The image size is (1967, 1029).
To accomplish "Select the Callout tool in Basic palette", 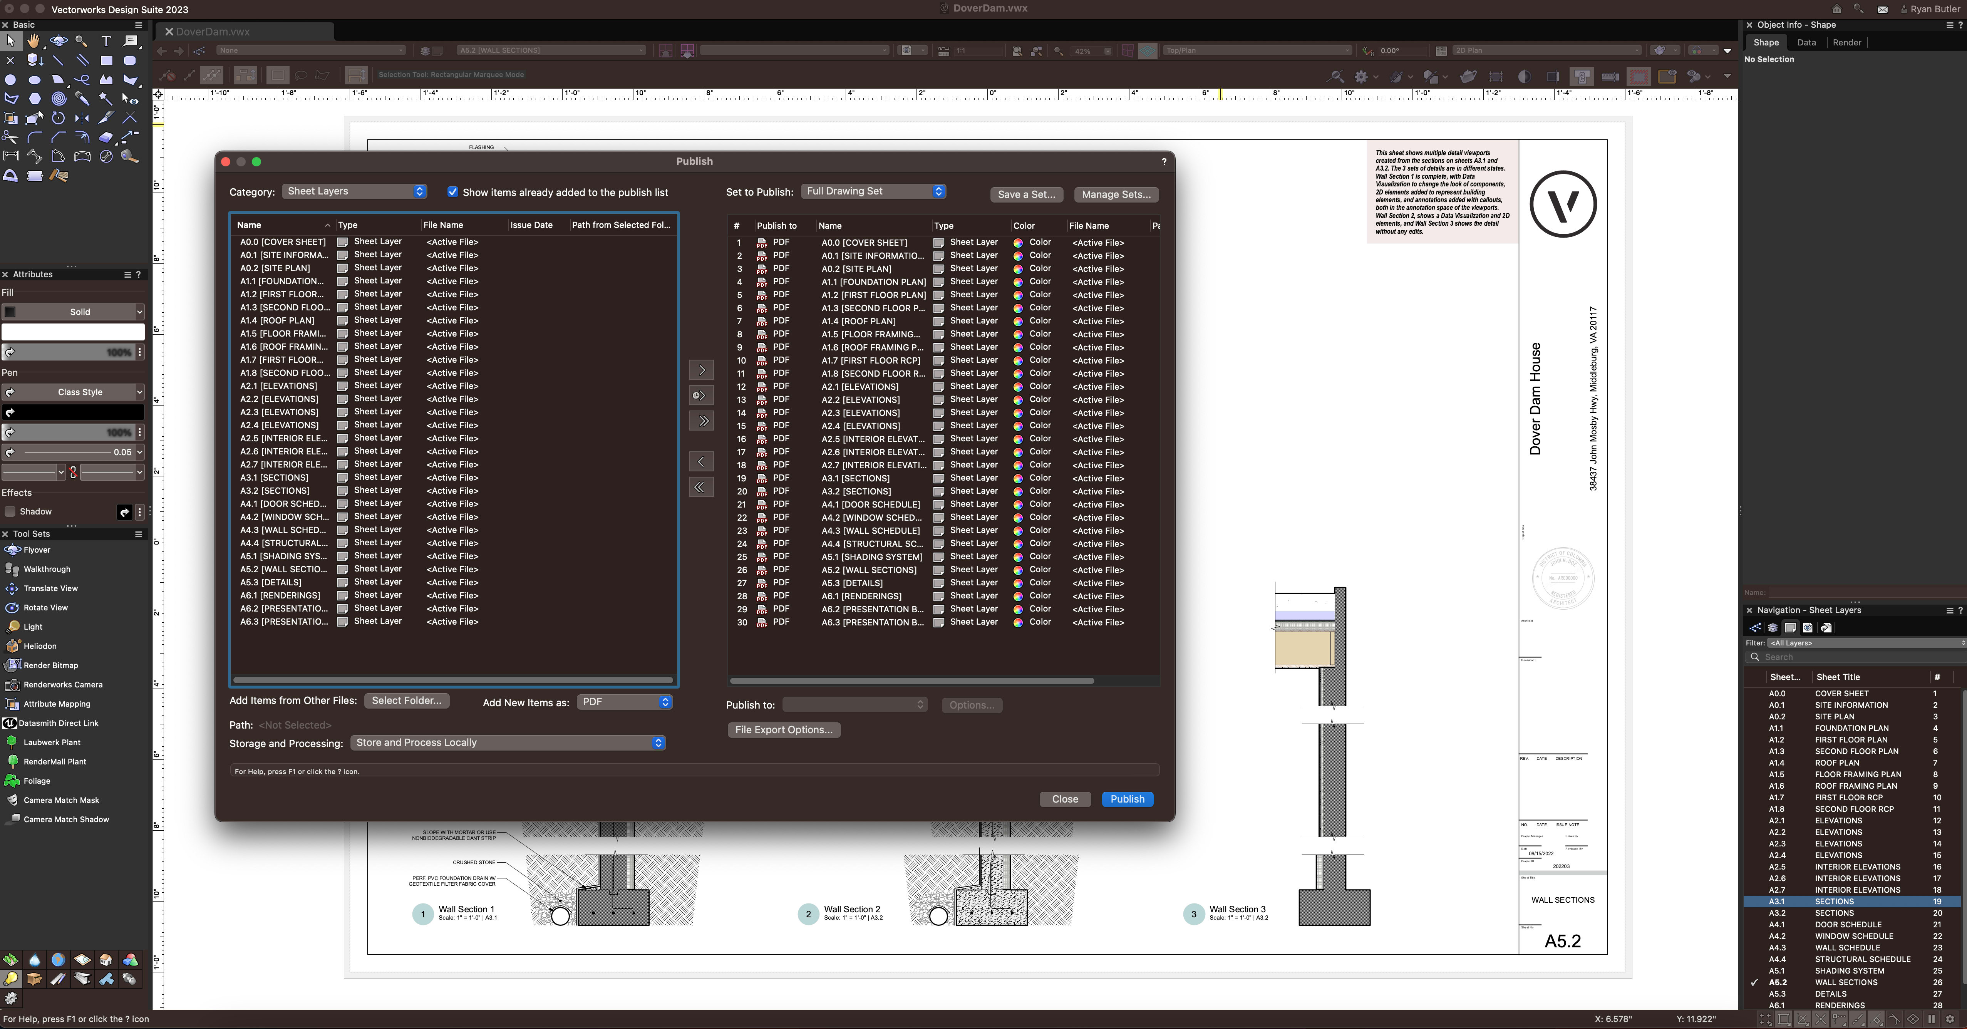I will click(130, 40).
